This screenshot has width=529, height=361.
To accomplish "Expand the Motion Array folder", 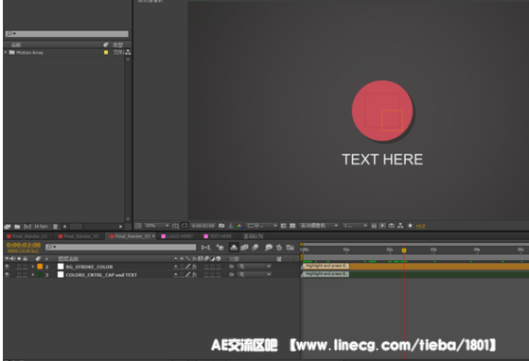I will tap(6, 52).
